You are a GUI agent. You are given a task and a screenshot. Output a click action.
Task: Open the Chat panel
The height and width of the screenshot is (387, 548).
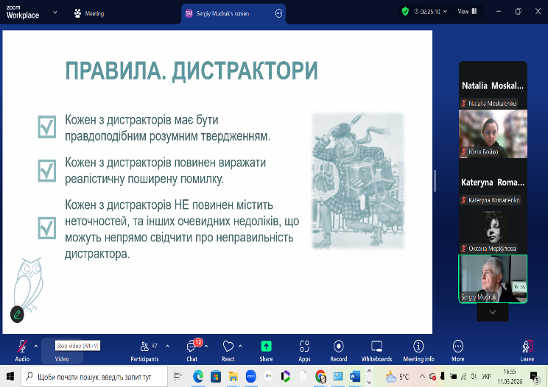tap(192, 349)
